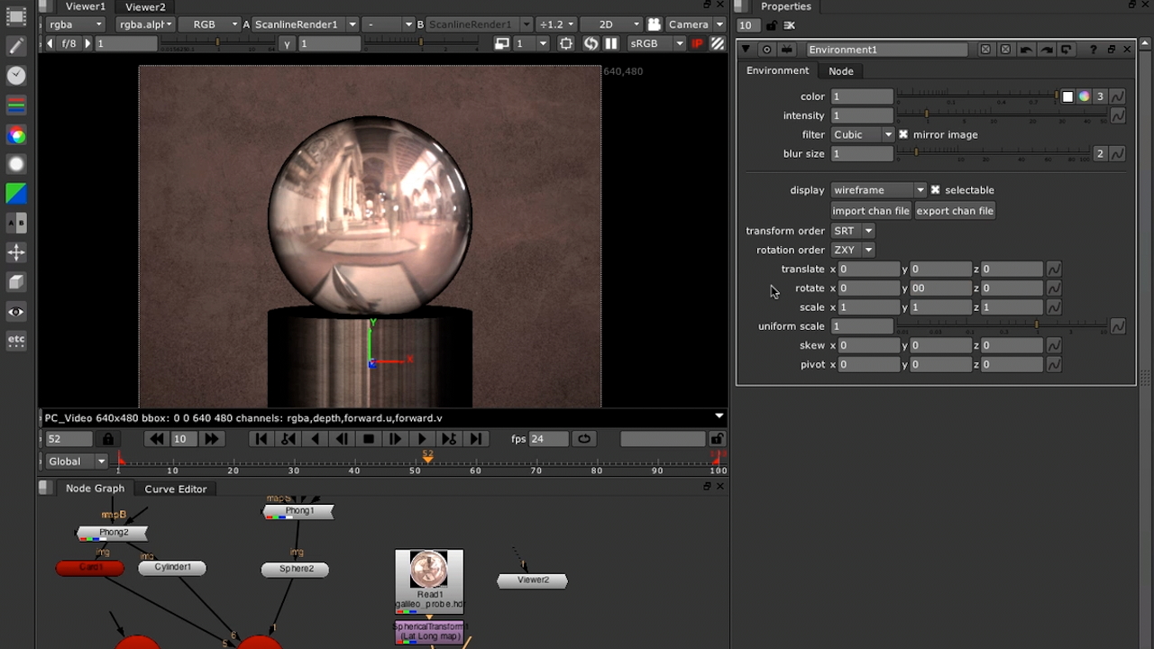Click the export chan file button
1154x649 pixels.
point(955,211)
